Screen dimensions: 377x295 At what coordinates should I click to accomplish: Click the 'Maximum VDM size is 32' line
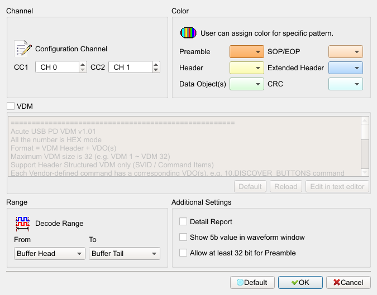point(90,157)
